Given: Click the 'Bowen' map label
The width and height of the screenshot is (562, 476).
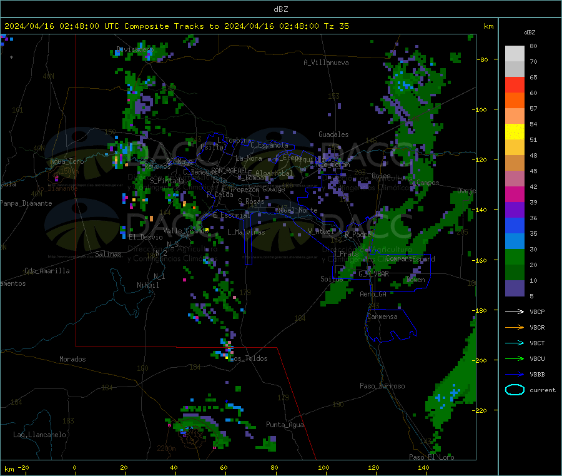Looking at the screenshot, I should click(x=416, y=280).
